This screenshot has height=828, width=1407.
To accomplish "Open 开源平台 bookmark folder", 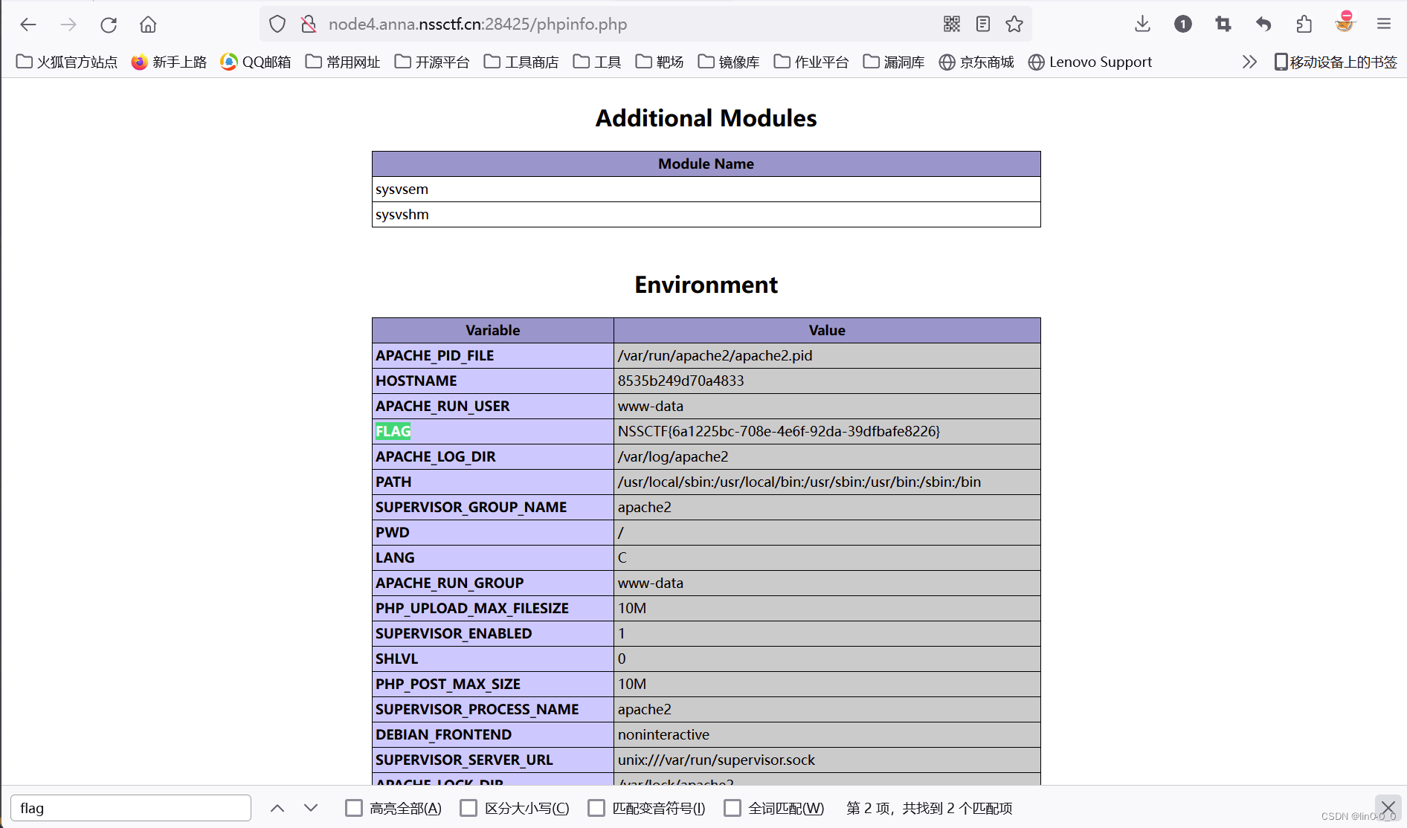I will (432, 62).
